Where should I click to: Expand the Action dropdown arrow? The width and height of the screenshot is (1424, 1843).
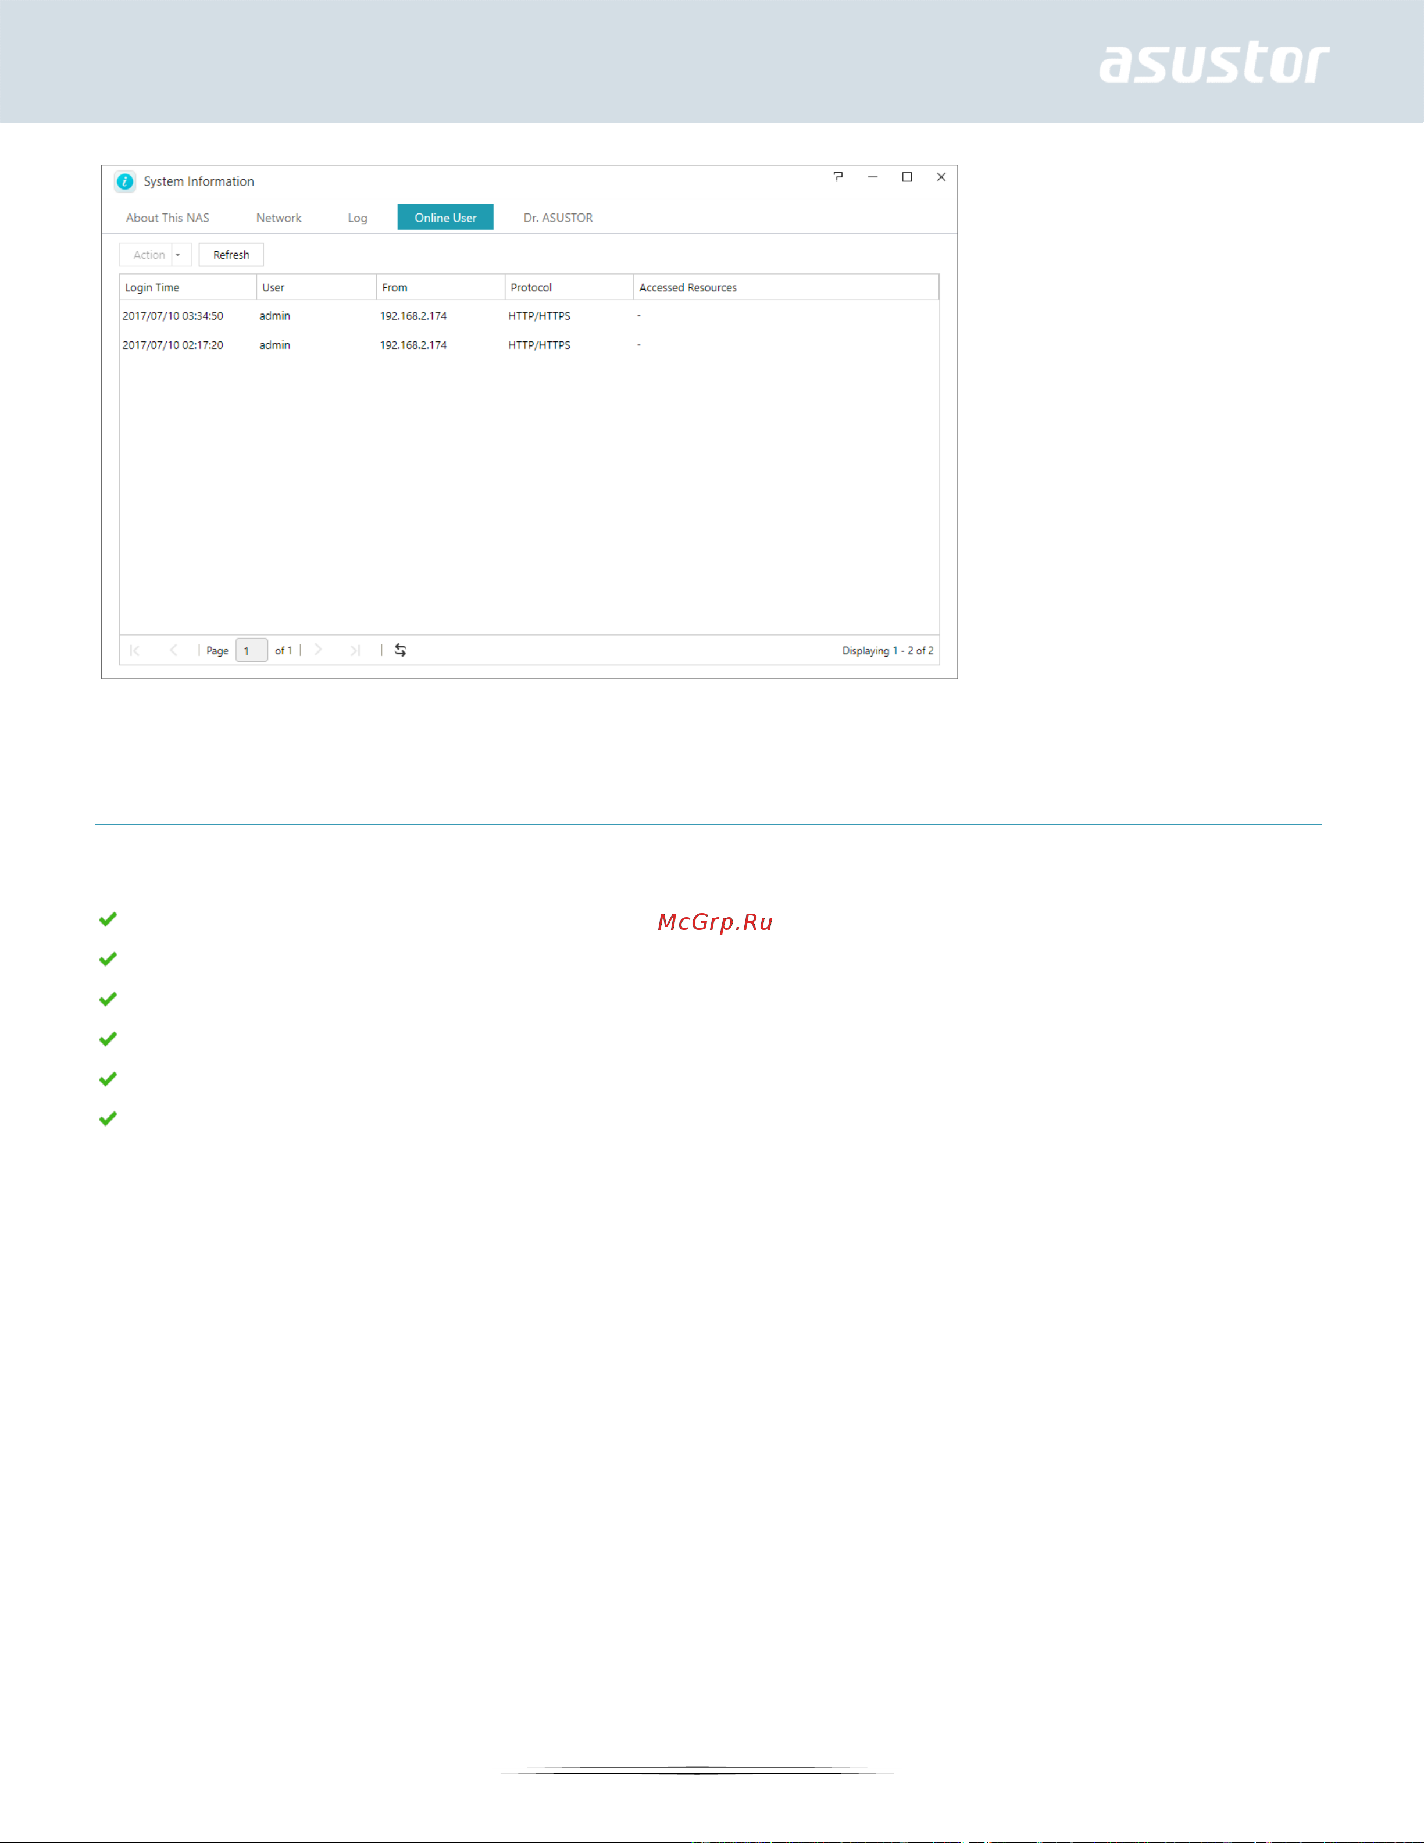[x=178, y=255]
